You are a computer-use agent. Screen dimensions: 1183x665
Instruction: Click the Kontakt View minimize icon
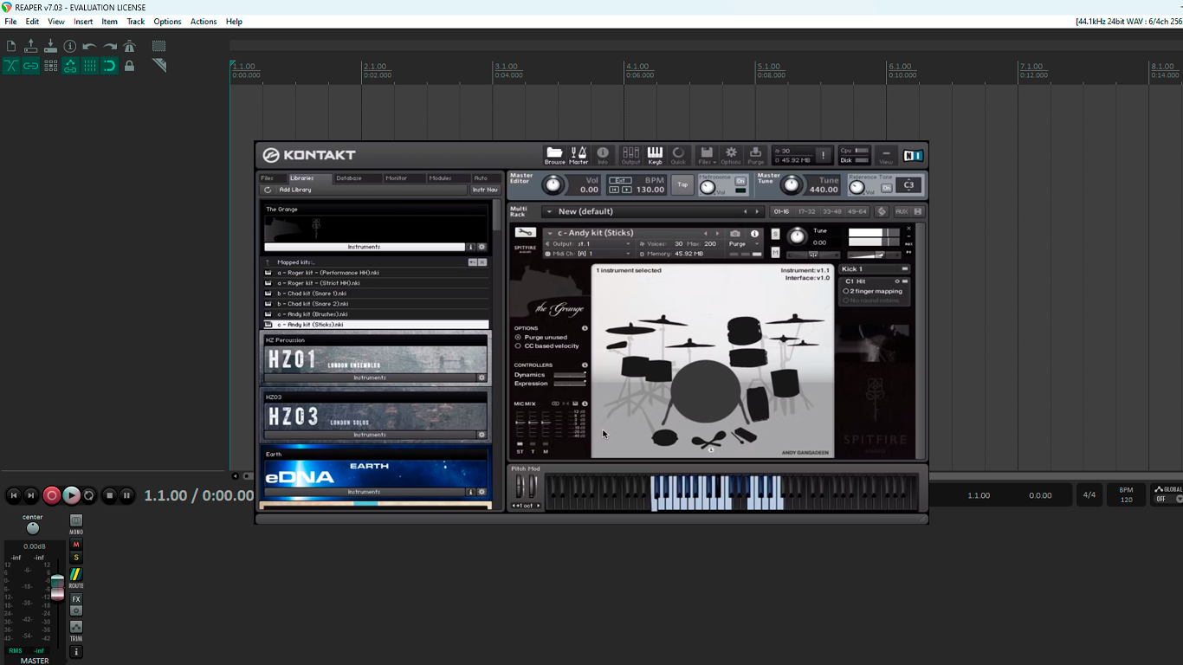tap(886, 154)
